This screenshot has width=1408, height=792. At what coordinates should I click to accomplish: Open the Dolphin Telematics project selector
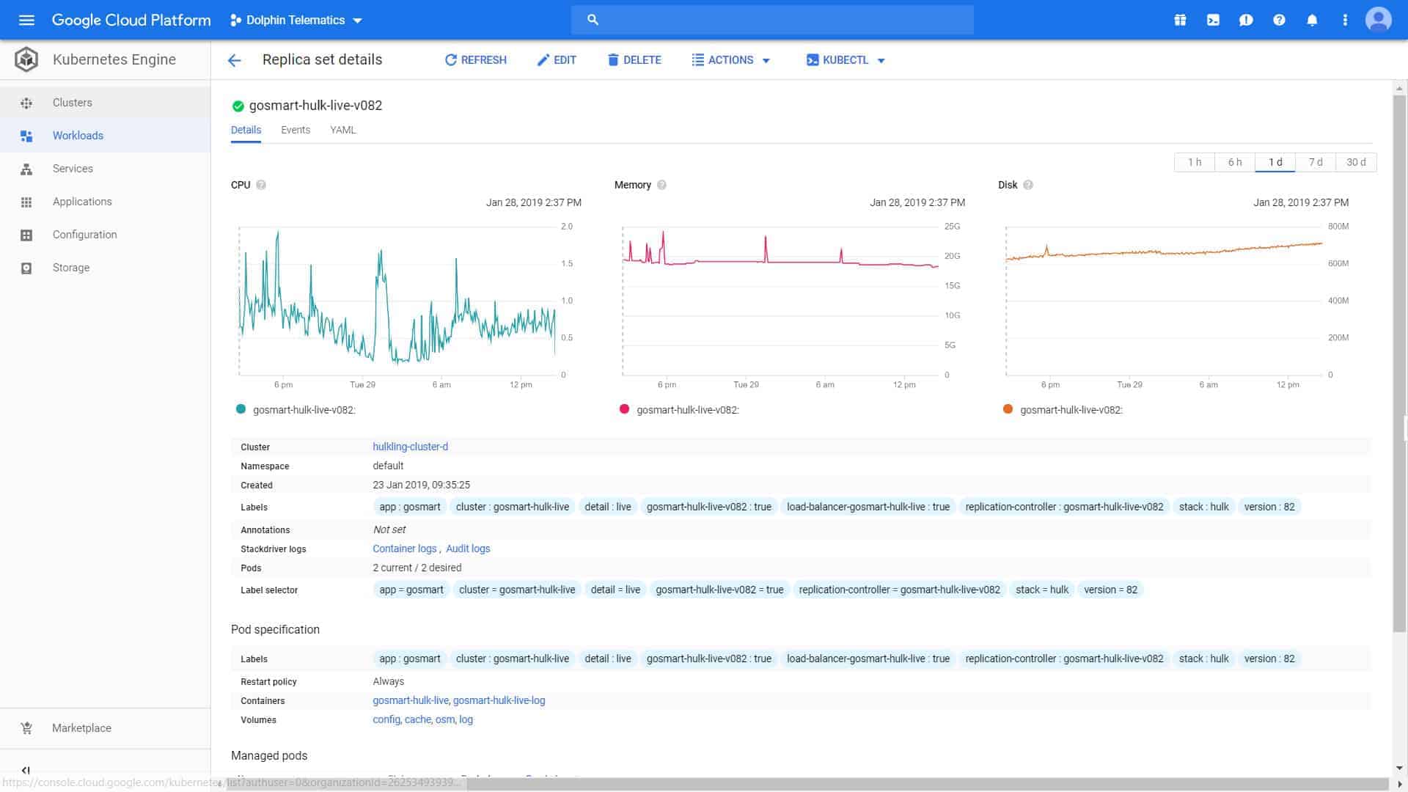pyautogui.click(x=296, y=20)
